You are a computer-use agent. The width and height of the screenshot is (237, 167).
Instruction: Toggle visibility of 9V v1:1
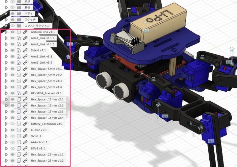tap(13, 136)
